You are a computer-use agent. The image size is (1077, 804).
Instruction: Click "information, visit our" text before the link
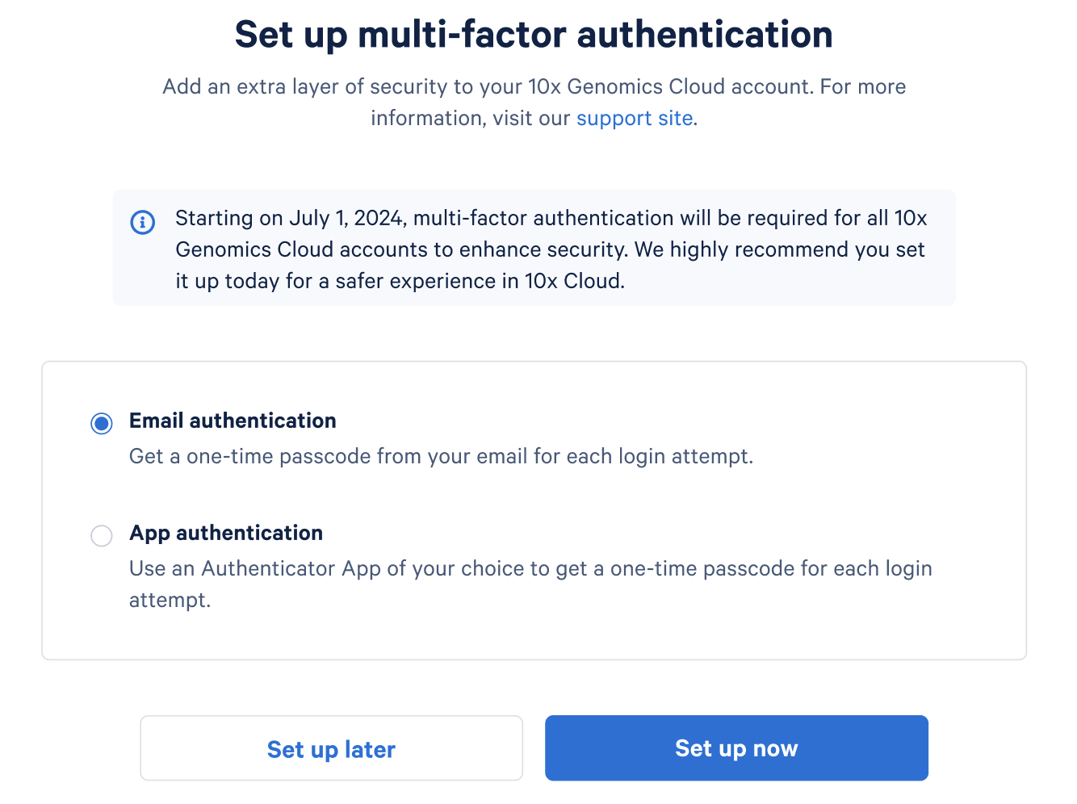tap(471, 119)
